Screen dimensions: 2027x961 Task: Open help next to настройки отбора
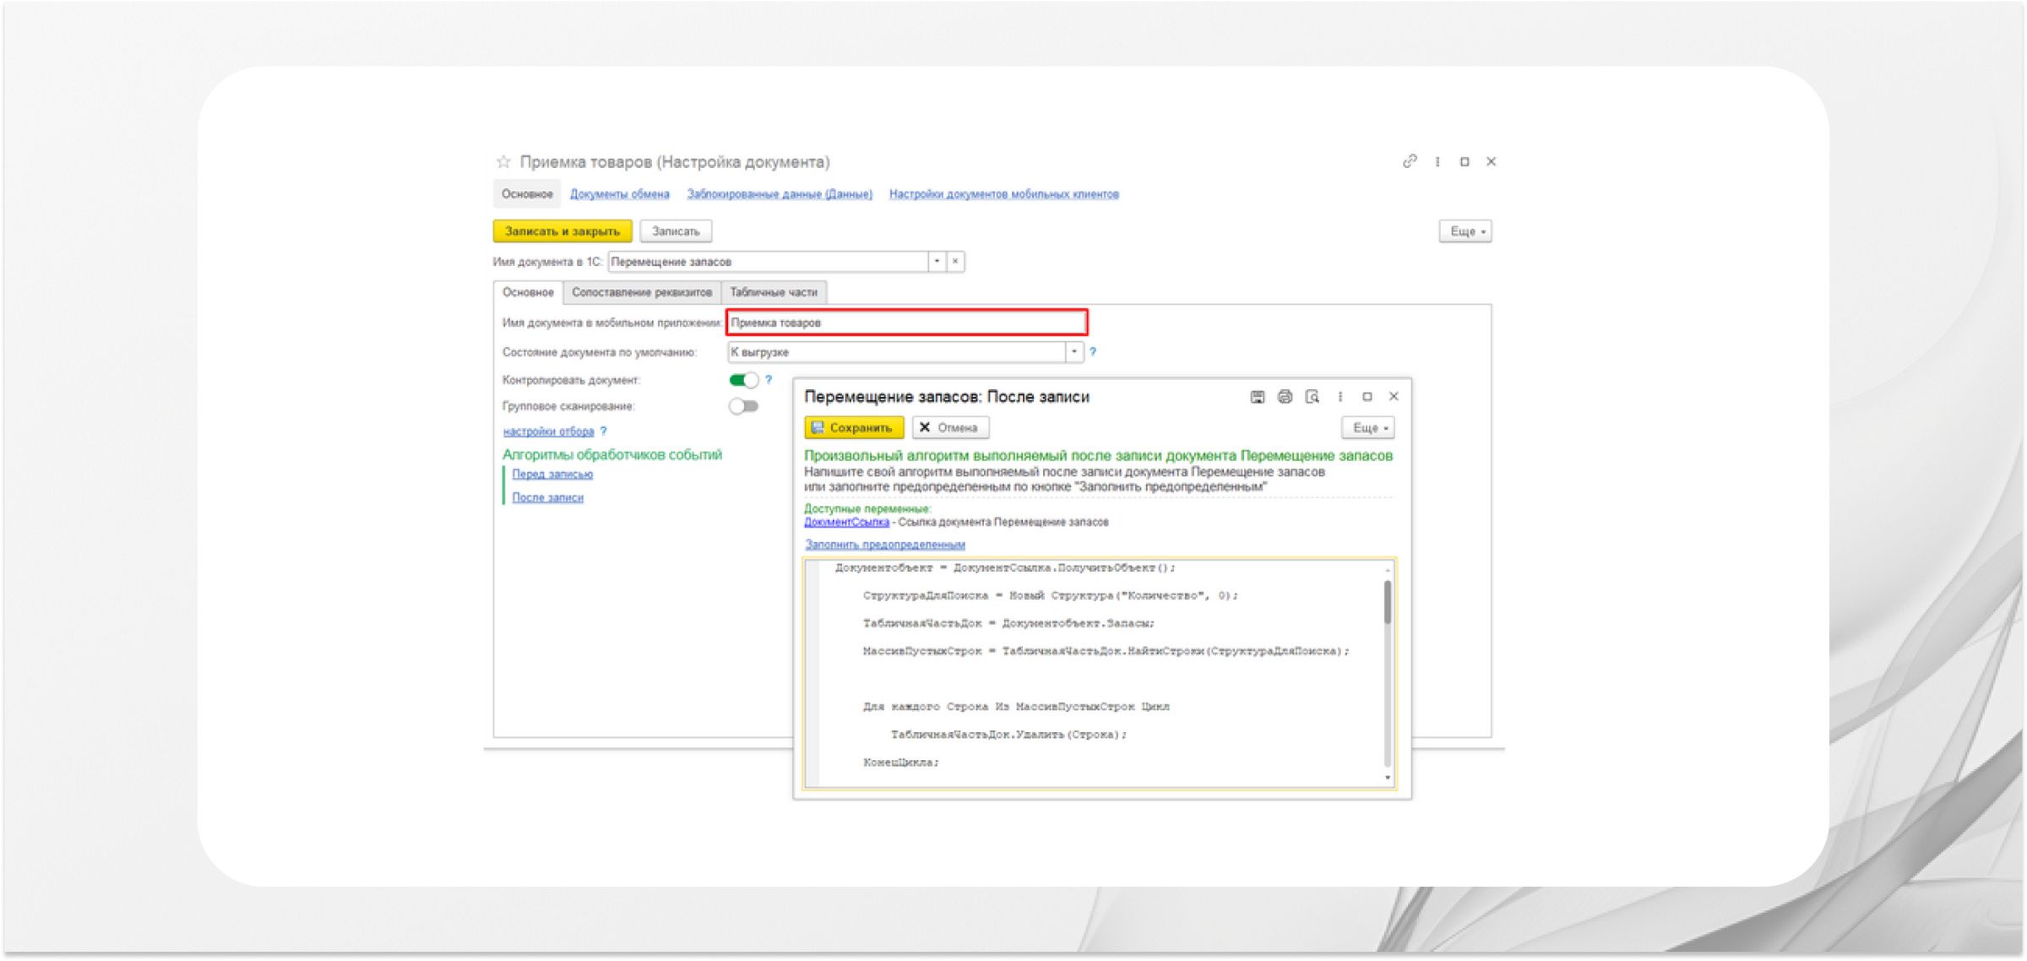(603, 432)
